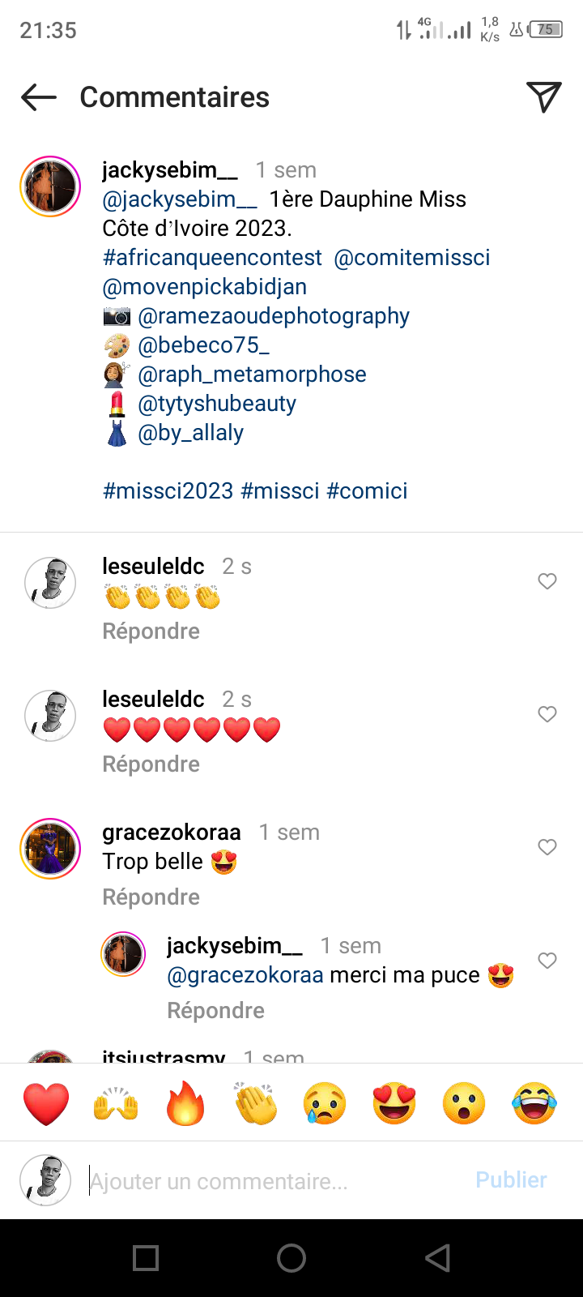Image resolution: width=583 pixels, height=1297 pixels.
Task: Tap the red heart quick emoji
Action: pos(46,1103)
